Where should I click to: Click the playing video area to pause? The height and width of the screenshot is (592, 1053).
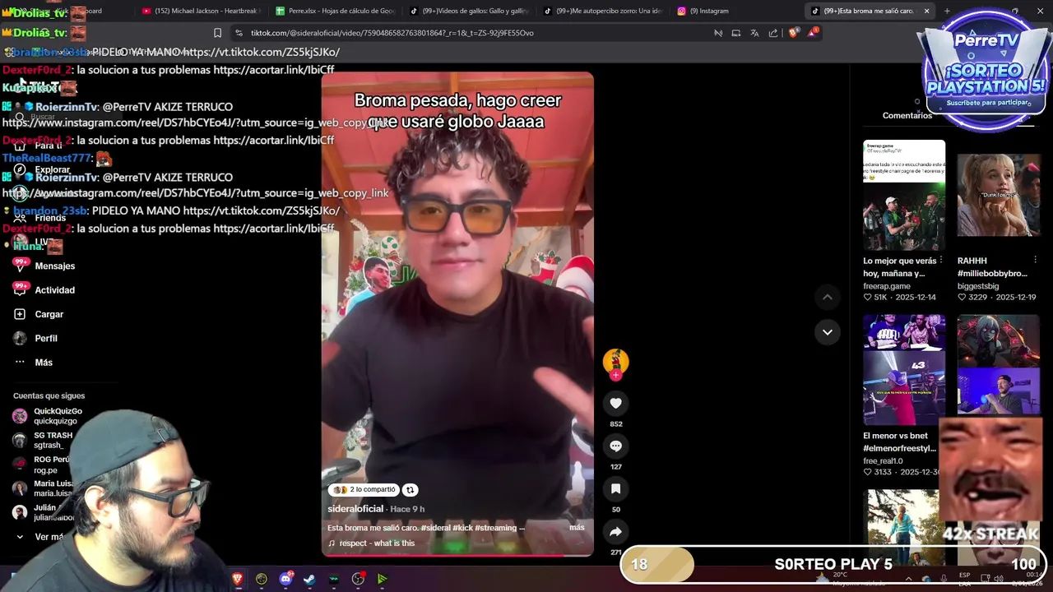point(457,312)
